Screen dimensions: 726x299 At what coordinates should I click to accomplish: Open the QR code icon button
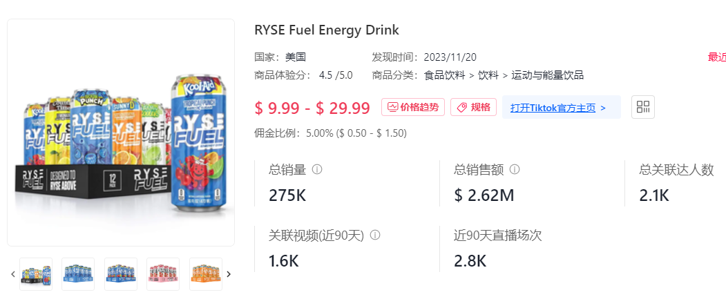[x=643, y=107]
